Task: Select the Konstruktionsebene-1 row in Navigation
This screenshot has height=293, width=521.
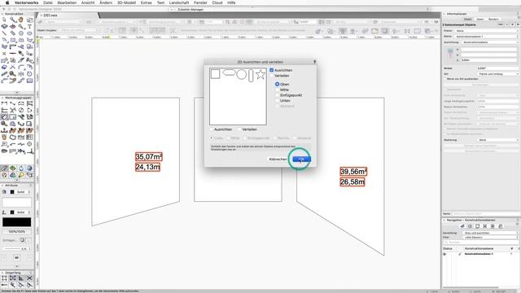Action: [x=480, y=254]
